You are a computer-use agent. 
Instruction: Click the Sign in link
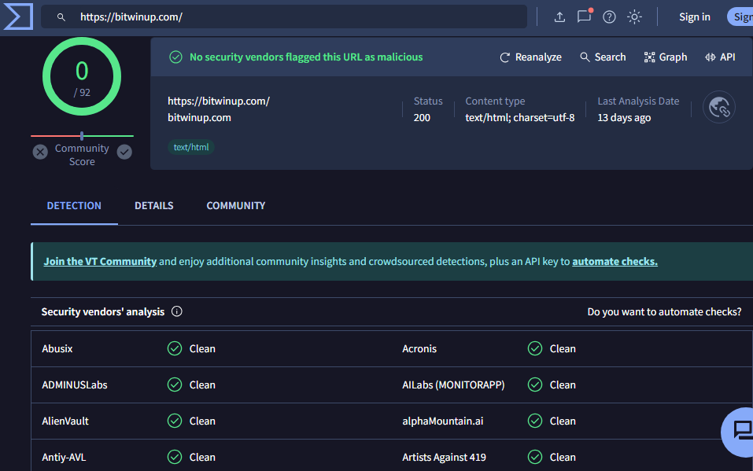(695, 17)
